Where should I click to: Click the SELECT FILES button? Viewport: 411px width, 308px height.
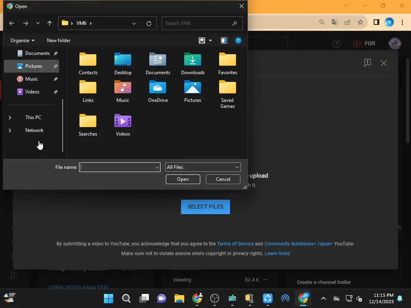(205, 207)
